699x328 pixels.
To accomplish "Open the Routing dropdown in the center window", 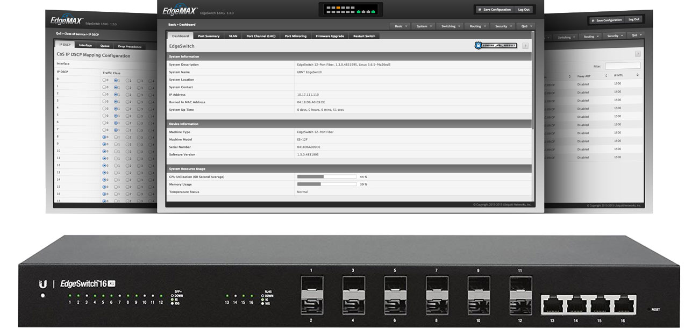I will coord(477,26).
